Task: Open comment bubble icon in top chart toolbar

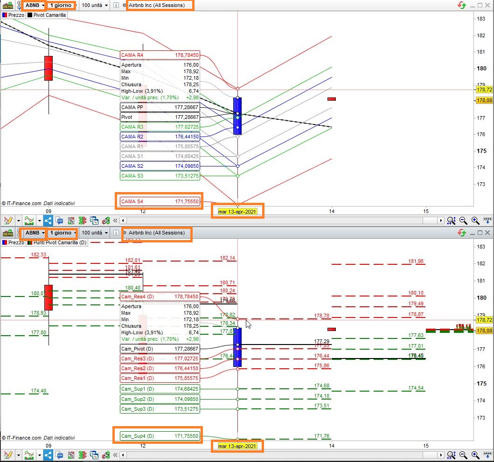Action: [x=60, y=221]
